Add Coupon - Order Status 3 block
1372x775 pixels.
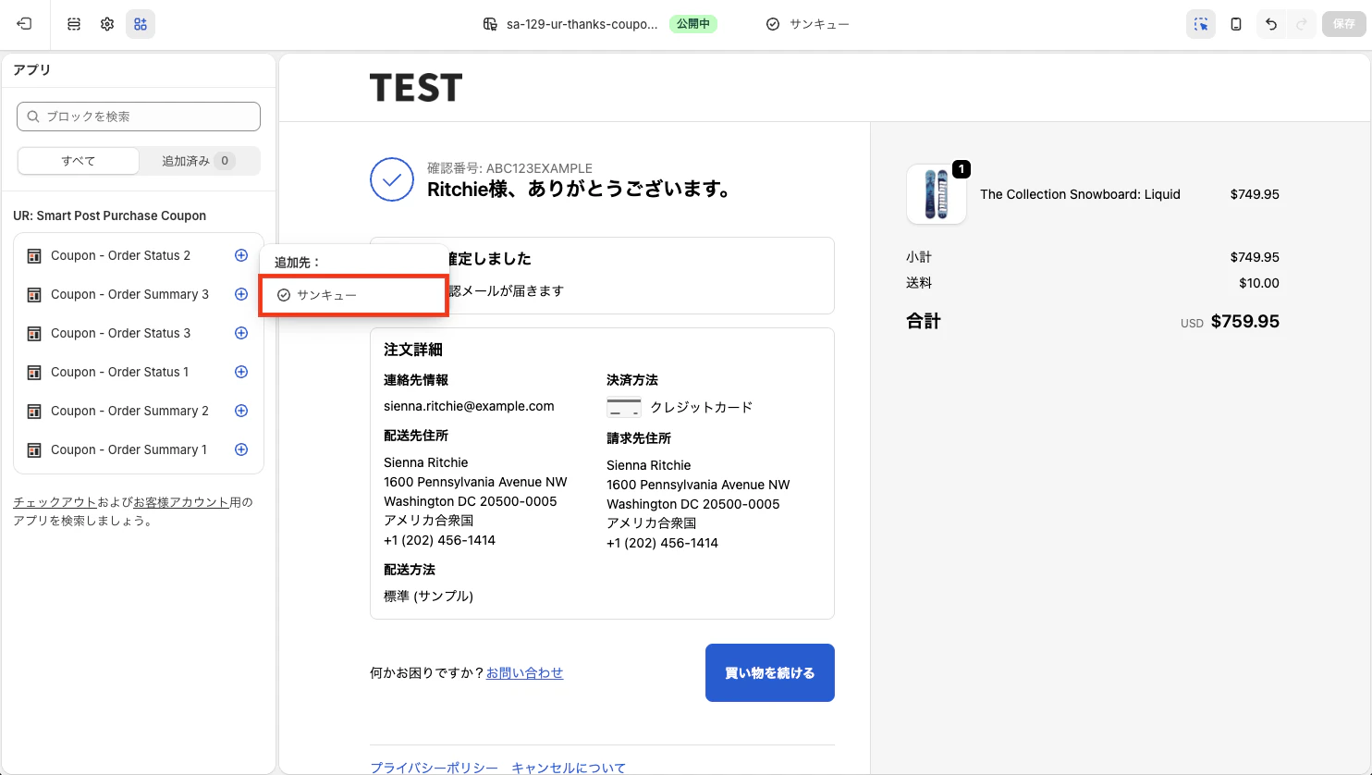pyautogui.click(x=241, y=333)
